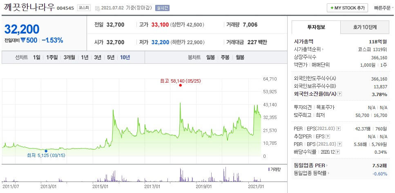Click the 외국인소진율 value 3.78%

(x=380, y=94)
